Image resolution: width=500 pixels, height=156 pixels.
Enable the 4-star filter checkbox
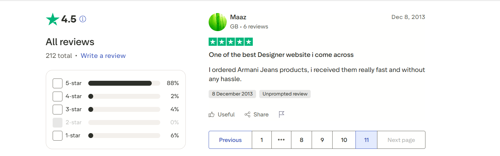[x=58, y=96]
